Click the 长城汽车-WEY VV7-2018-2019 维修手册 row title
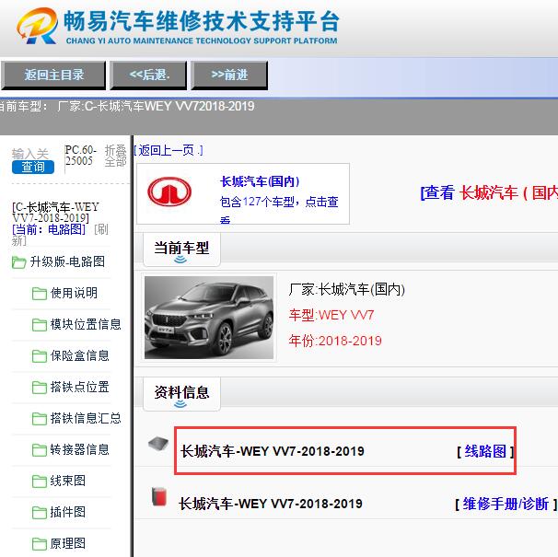 click(x=271, y=504)
